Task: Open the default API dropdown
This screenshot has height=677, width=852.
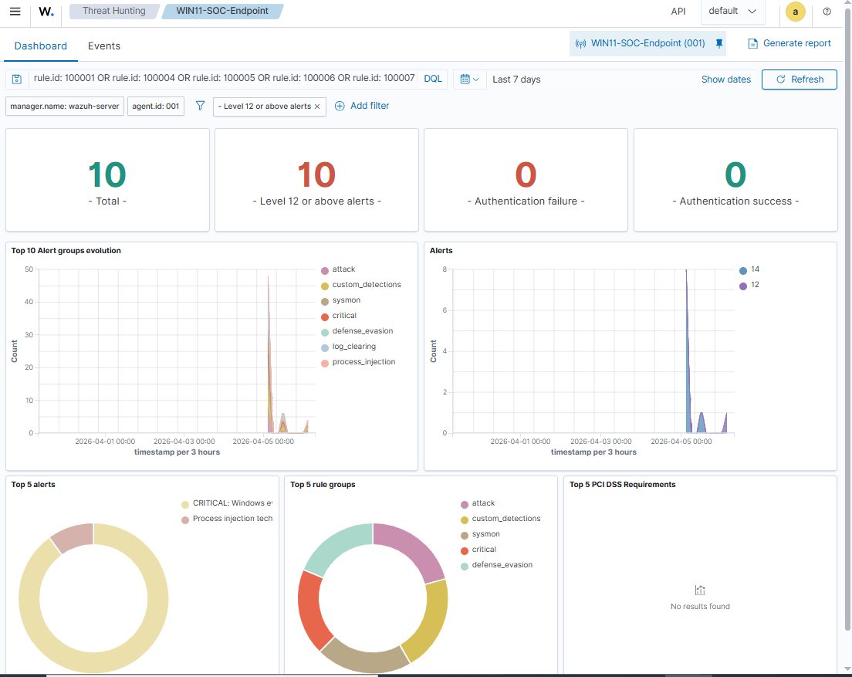Action: (731, 12)
